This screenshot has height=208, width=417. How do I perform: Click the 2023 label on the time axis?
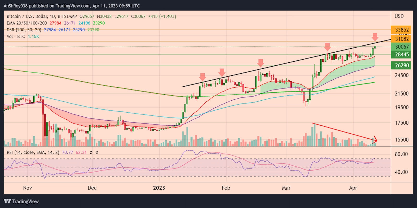pyautogui.click(x=159, y=188)
